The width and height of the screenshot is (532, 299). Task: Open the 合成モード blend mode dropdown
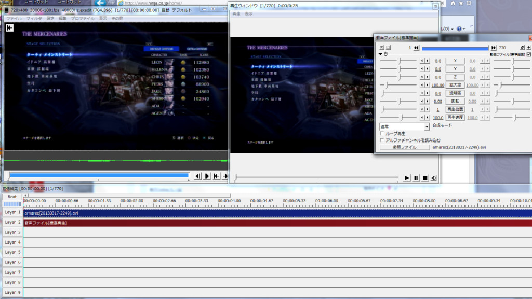click(x=404, y=126)
